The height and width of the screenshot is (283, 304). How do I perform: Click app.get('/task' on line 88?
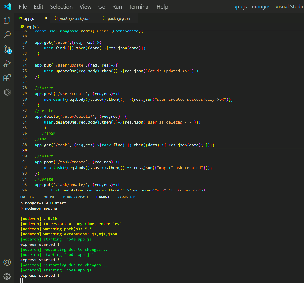[x=52, y=145]
